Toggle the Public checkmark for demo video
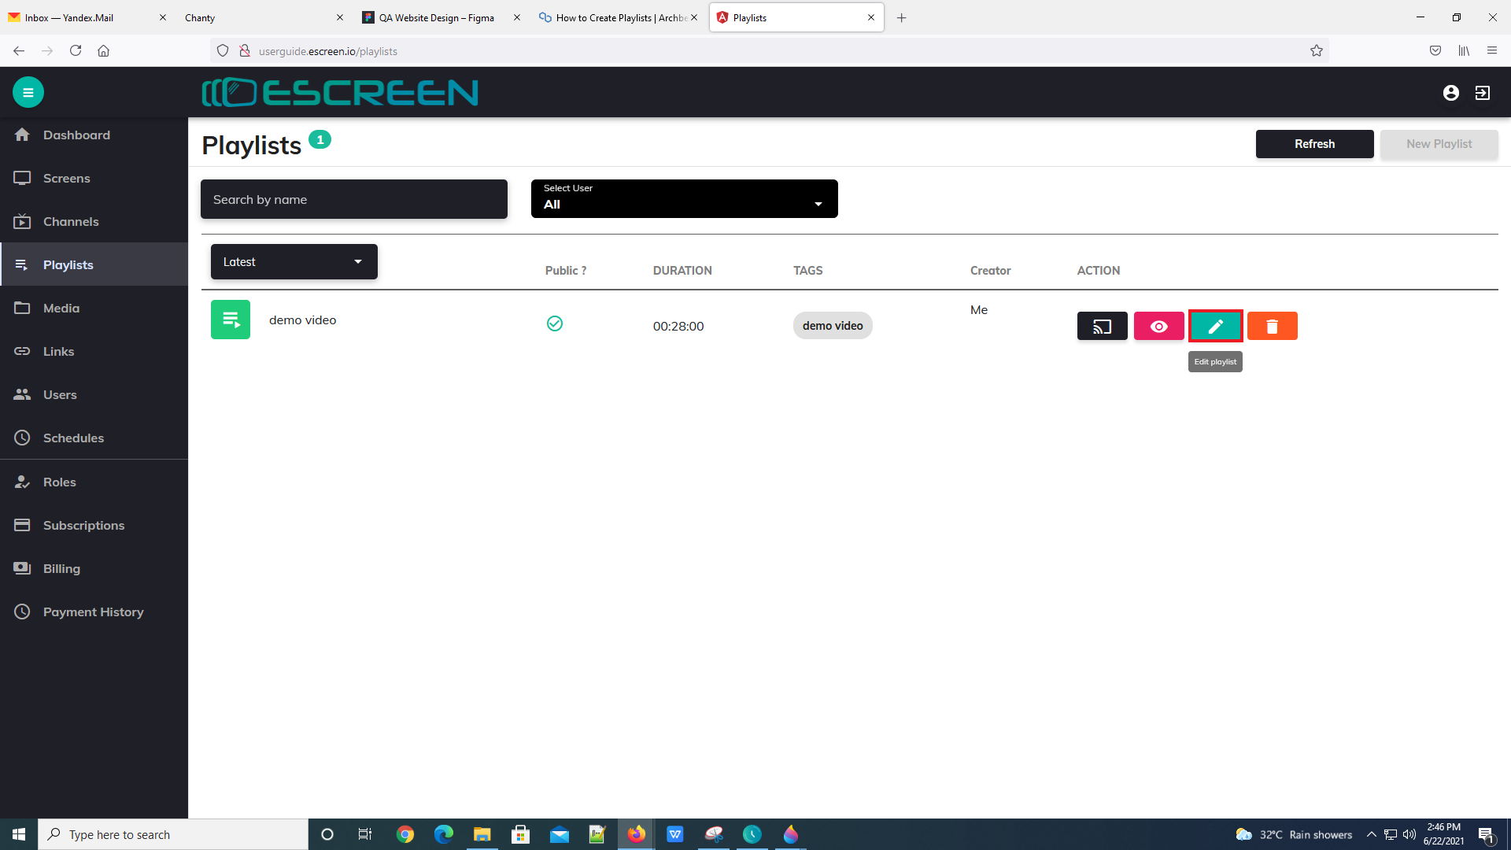The image size is (1511, 850). pyautogui.click(x=555, y=323)
